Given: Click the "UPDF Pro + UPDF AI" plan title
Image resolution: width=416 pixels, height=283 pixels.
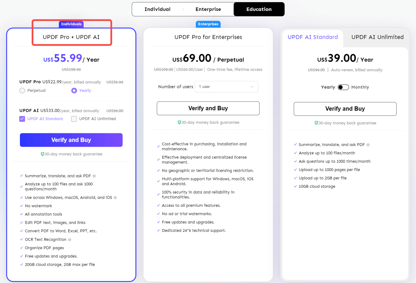Looking at the screenshot, I should tap(71, 37).
